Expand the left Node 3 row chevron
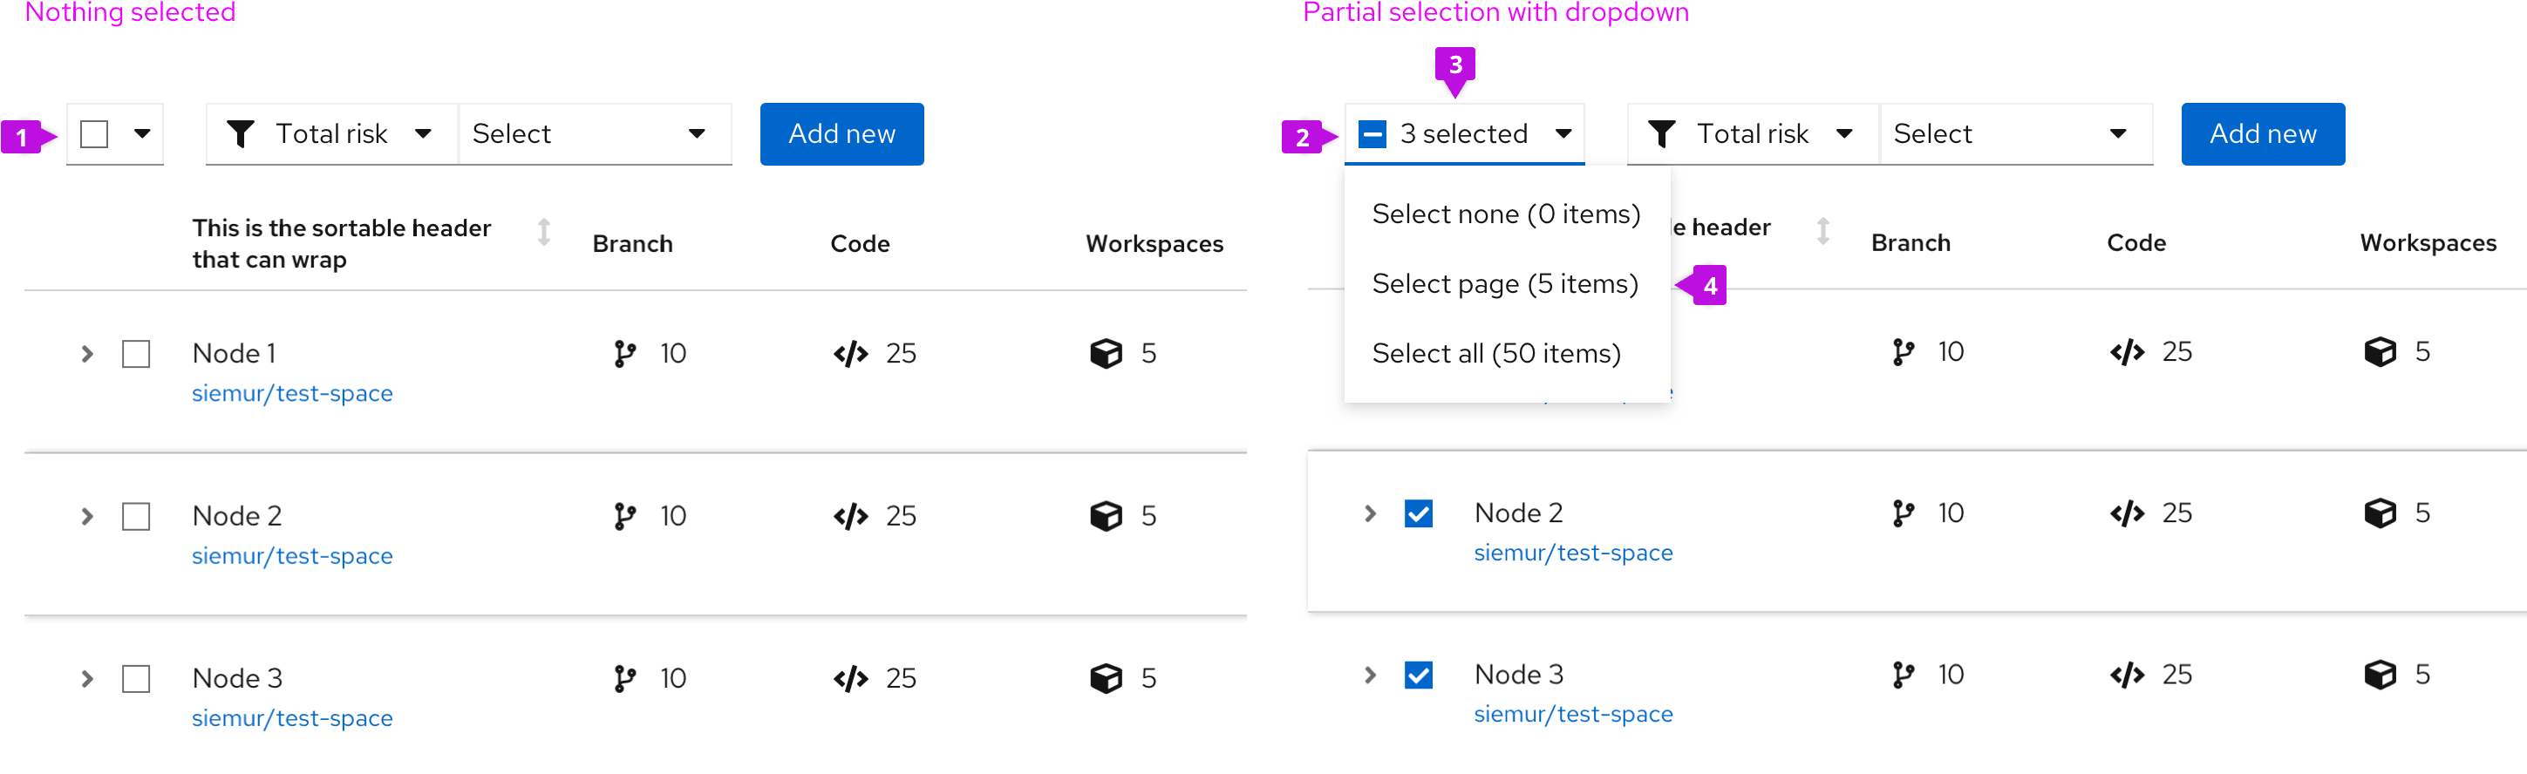2527x774 pixels. (87, 679)
